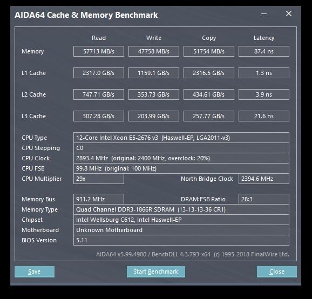
Task: Click the Close button at the bottom
Action: [x=277, y=271]
